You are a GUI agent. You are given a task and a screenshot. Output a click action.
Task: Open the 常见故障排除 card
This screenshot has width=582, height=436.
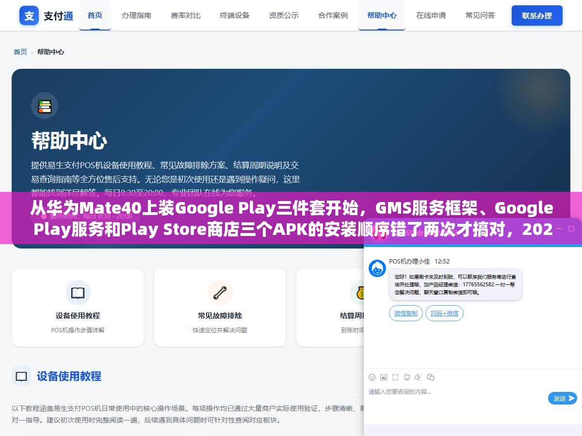tap(220, 308)
